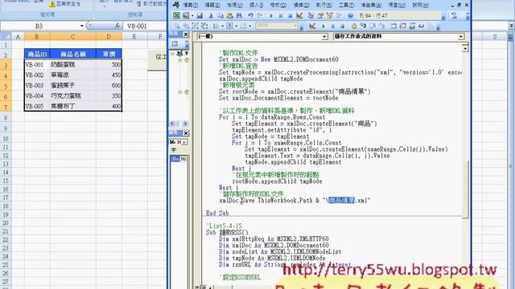Click the Step Out debug icon
515x289 pixels.
[381, 26]
